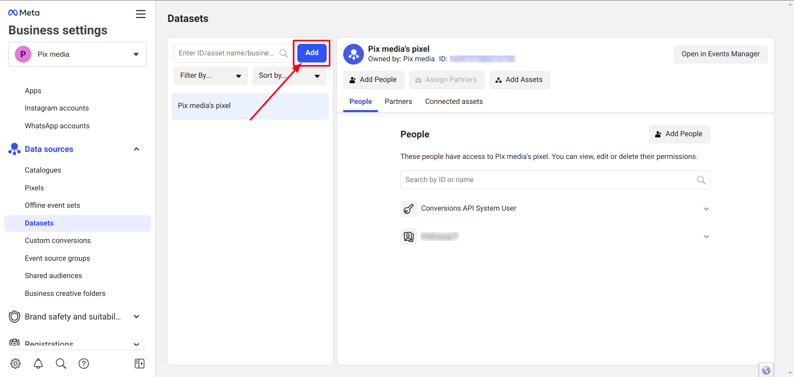Collapse the Data sources section

(136, 149)
